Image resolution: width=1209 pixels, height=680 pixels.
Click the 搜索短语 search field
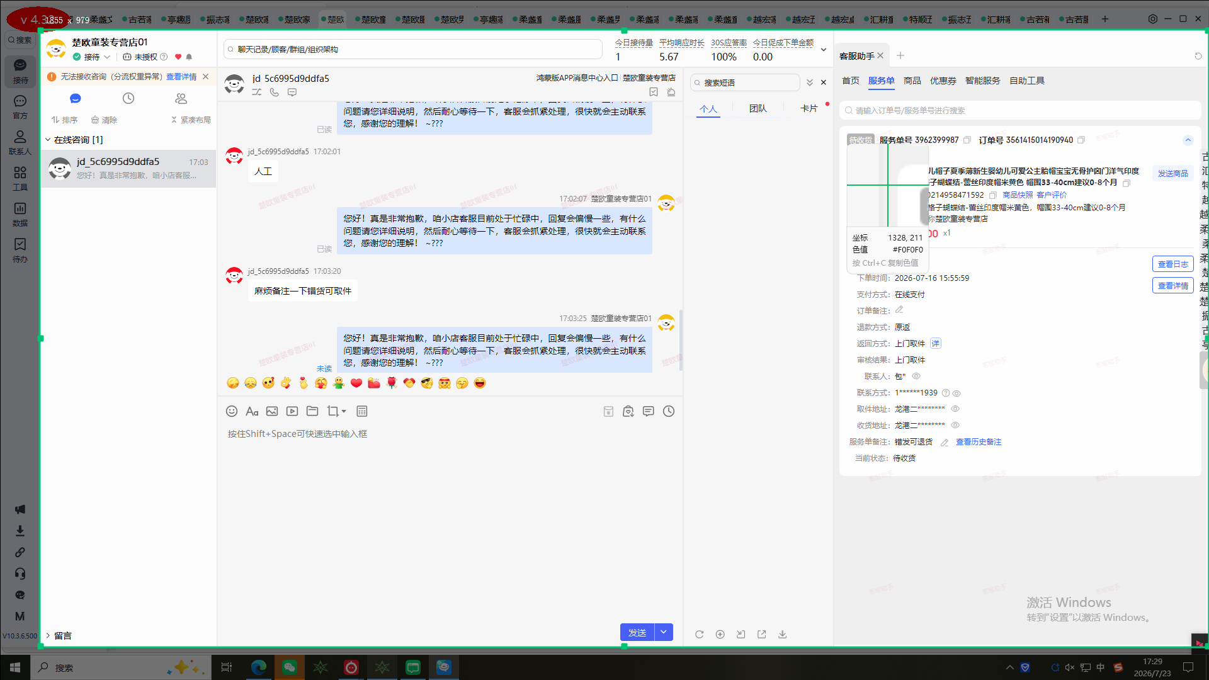(x=746, y=82)
